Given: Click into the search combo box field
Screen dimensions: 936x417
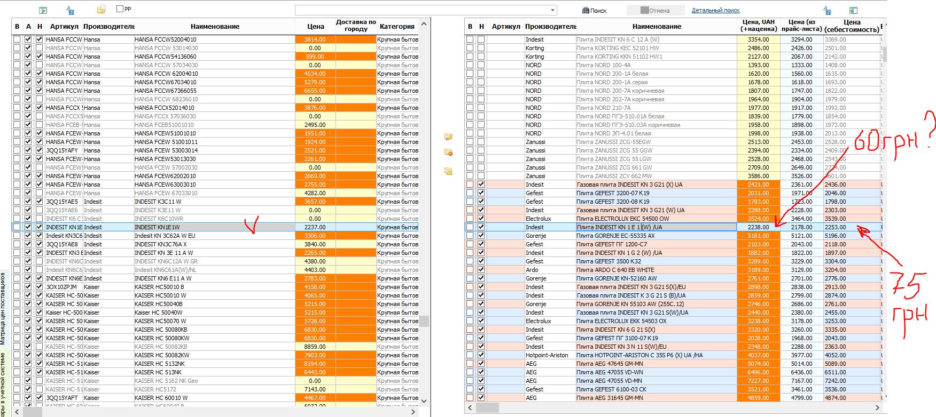Looking at the screenshot, I should pyautogui.click(x=422, y=10).
